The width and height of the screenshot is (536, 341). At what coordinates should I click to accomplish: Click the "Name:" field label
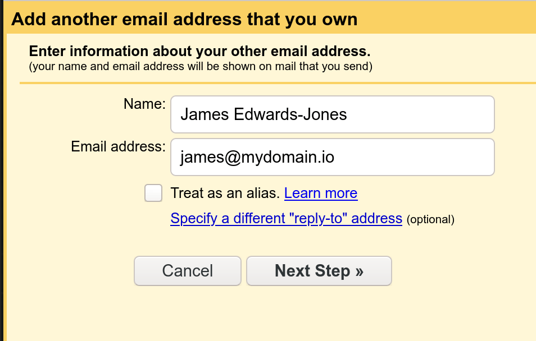[144, 104]
